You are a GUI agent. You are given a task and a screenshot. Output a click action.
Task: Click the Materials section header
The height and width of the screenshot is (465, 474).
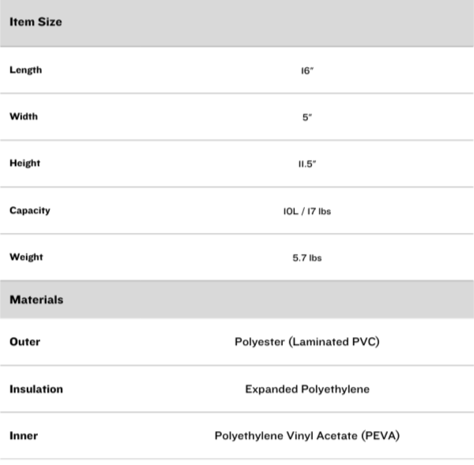(36, 300)
